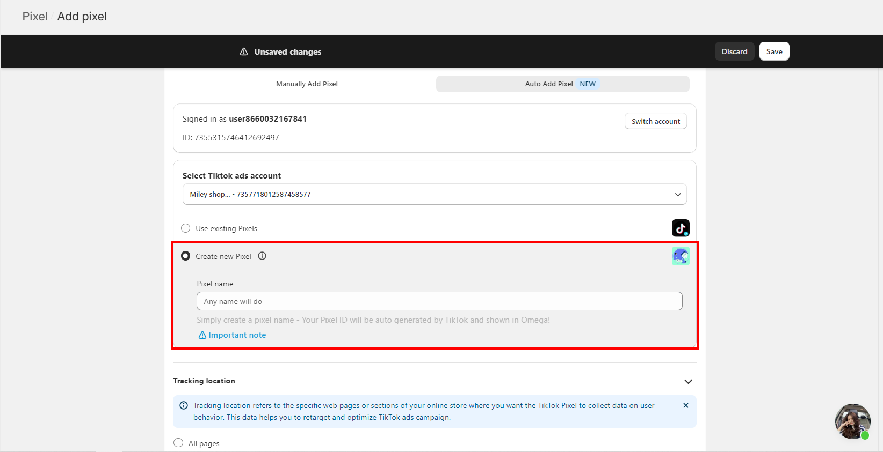This screenshot has width=883, height=452.
Task: Select the Use existing Pixels option
Action: click(x=186, y=228)
